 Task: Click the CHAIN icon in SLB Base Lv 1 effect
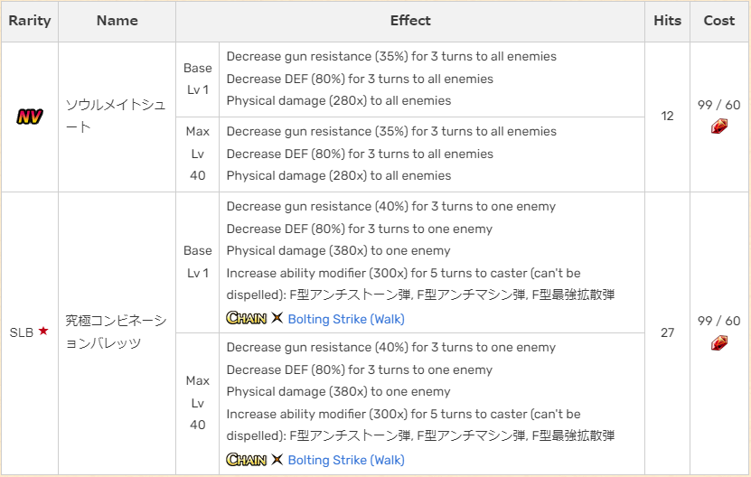(x=246, y=318)
